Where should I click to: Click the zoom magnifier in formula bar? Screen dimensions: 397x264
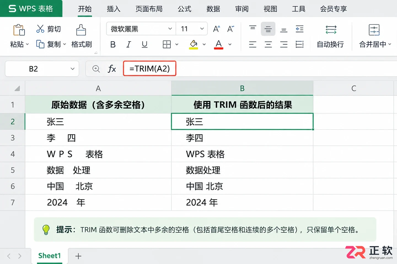pos(96,69)
